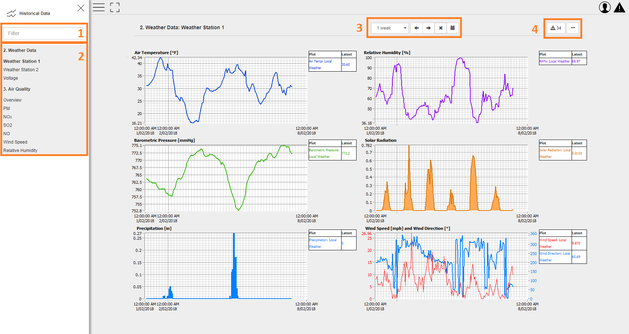
Task: Open the Air Quality Overview page
Action: pos(12,100)
